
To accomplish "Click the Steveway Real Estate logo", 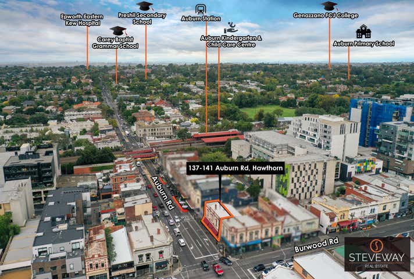I will 377,254.
